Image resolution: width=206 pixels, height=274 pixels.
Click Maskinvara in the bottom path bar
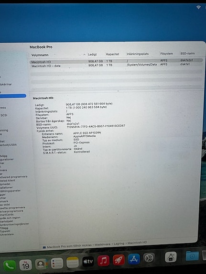(102, 244)
